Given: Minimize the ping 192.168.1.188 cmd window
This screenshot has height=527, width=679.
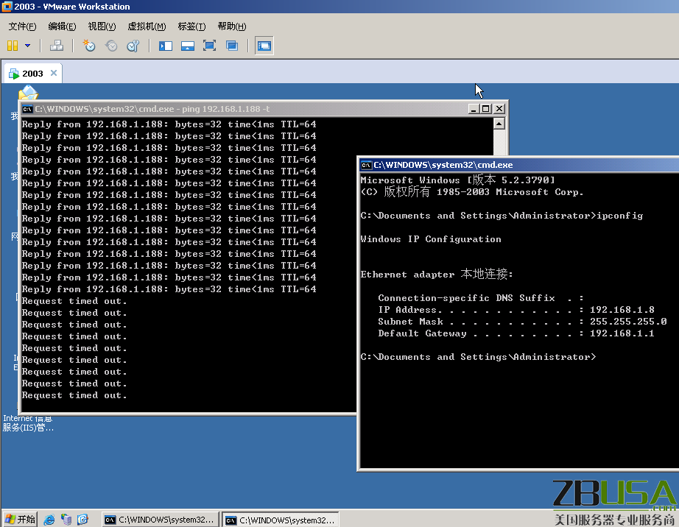Looking at the screenshot, I should (474, 109).
